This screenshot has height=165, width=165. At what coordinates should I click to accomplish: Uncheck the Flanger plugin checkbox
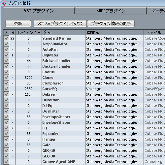tap(6, 139)
